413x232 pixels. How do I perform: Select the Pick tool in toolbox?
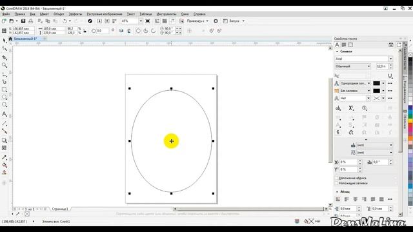[5, 41]
